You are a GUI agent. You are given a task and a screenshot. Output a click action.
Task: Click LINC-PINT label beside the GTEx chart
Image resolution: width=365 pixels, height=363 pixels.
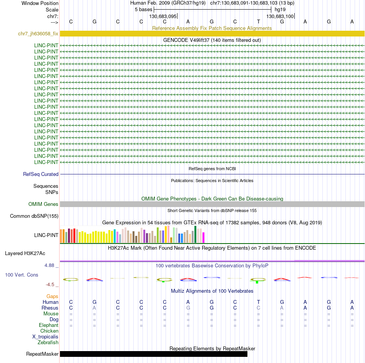tap(46, 235)
